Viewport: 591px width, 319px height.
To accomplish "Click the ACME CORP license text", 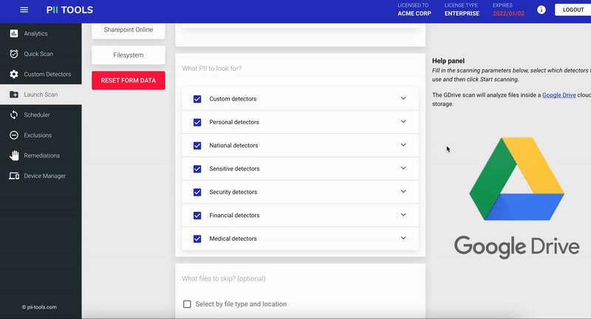I will 414,13.
